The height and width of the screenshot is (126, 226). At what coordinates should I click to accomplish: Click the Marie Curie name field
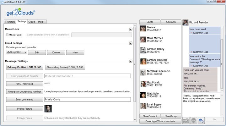pos(88,99)
